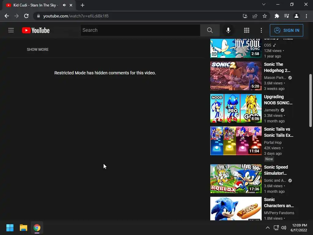Open Chrome extensions puzzle icon
This screenshot has width=313, height=235.
click(277, 16)
